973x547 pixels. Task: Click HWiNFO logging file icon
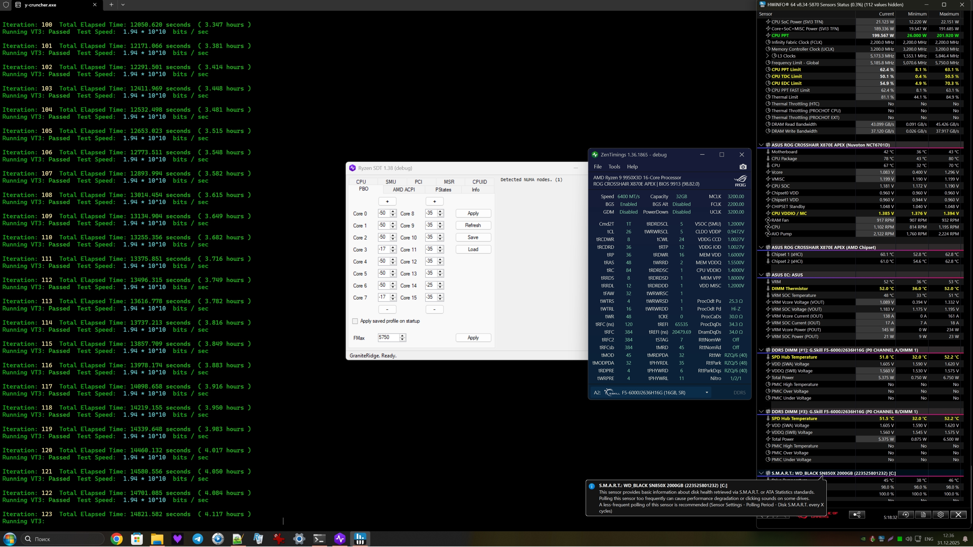(x=923, y=515)
